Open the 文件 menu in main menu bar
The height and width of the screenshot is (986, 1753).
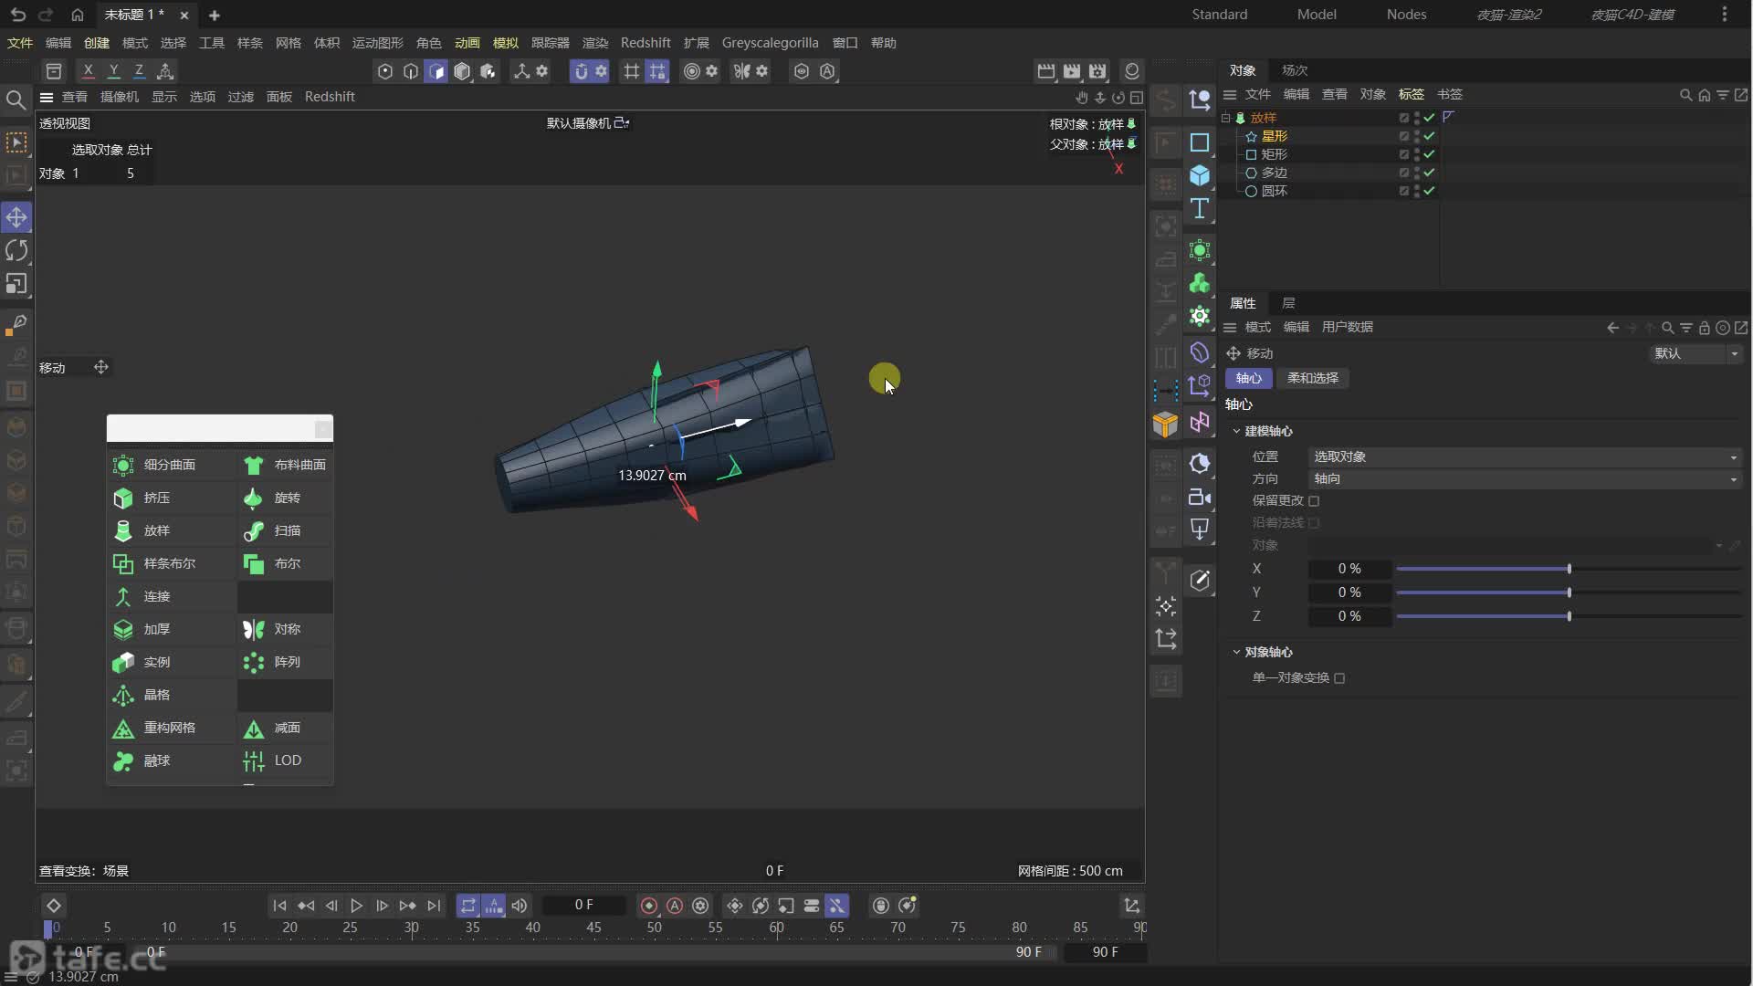(x=20, y=43)
